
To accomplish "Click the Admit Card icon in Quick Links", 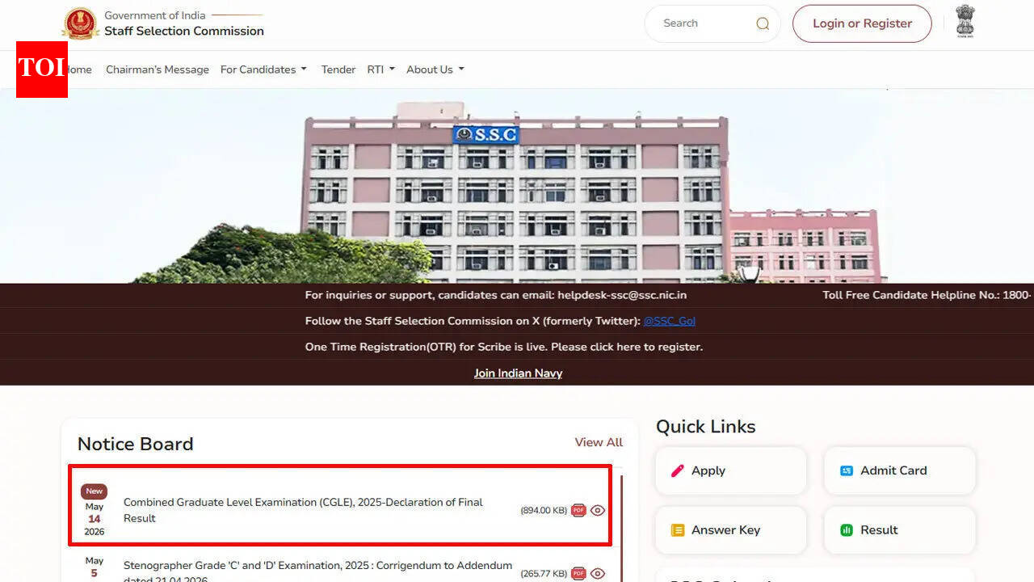I will (847, 470).
